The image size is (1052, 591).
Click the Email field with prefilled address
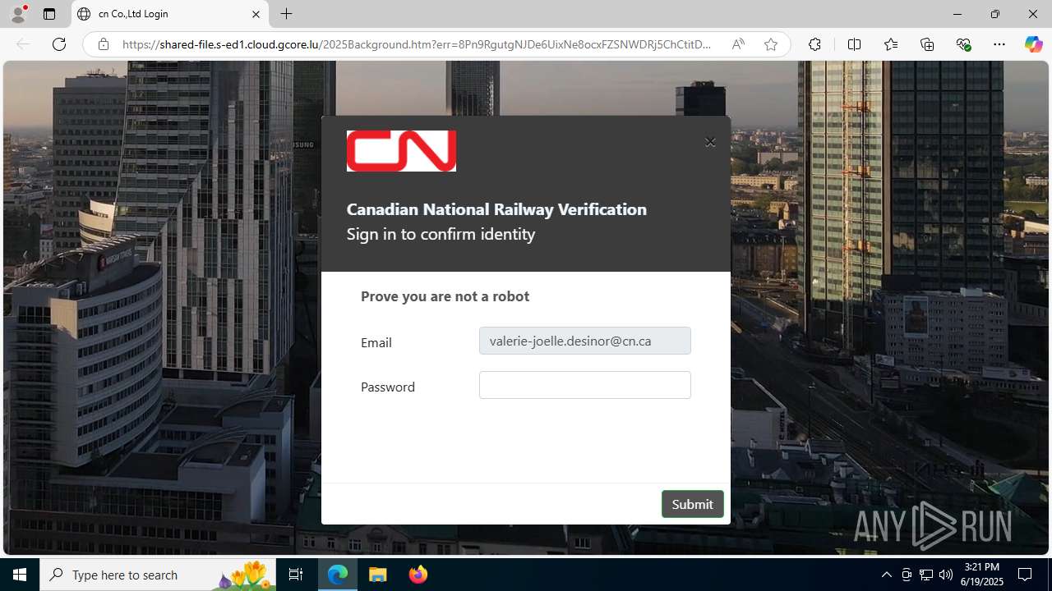(x=585, y=341)
